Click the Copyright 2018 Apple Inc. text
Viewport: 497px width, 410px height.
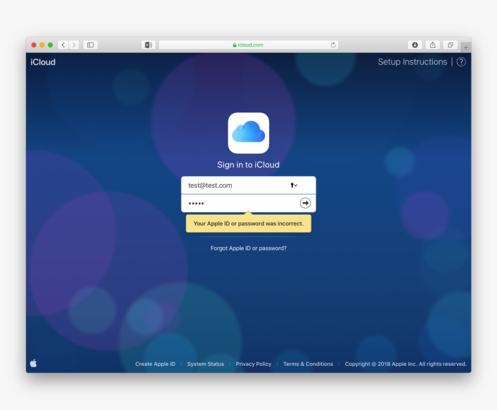405,364
